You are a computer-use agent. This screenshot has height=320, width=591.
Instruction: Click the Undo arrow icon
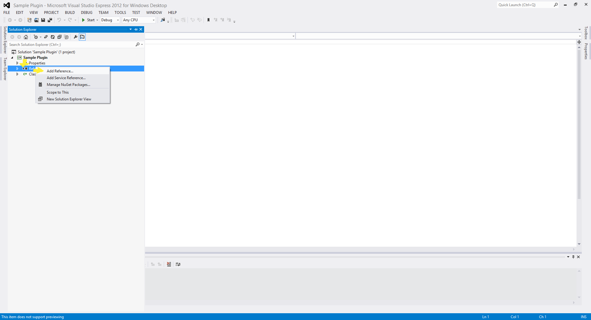(x=59, y=20)
